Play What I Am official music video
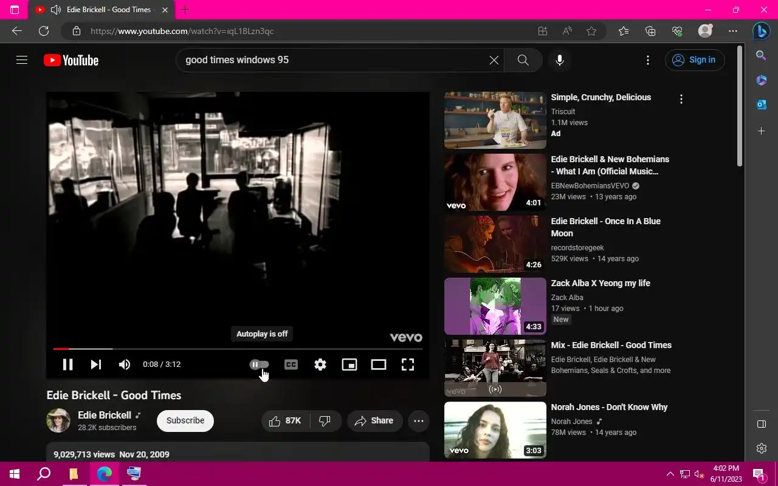The height and width of the screenshot is (486, 778). (495, 182)
